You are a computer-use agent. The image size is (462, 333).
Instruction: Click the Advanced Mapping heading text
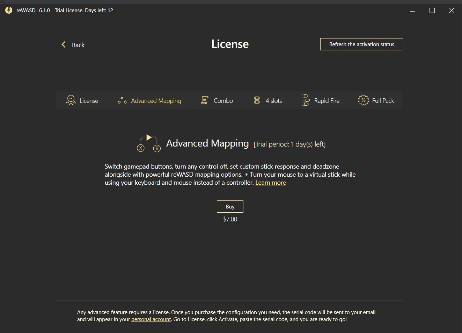coord(207,143)
